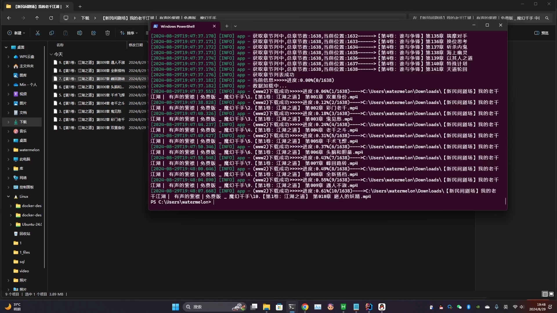Viewport: 557px width, 313px height.
Task: Open the PowerShell new-tab dropdown arrow
Action: coord(235,26)
